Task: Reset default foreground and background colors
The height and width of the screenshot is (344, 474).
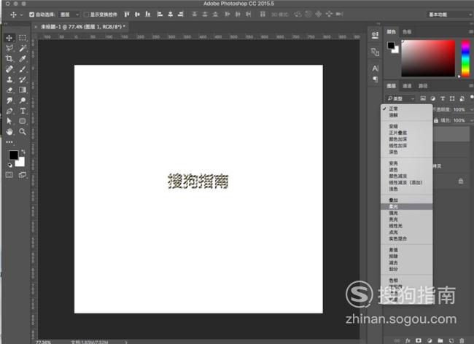Action: tap(10, 165)
